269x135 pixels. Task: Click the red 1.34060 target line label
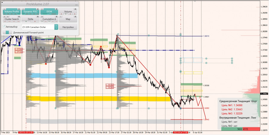coord(206,108)
